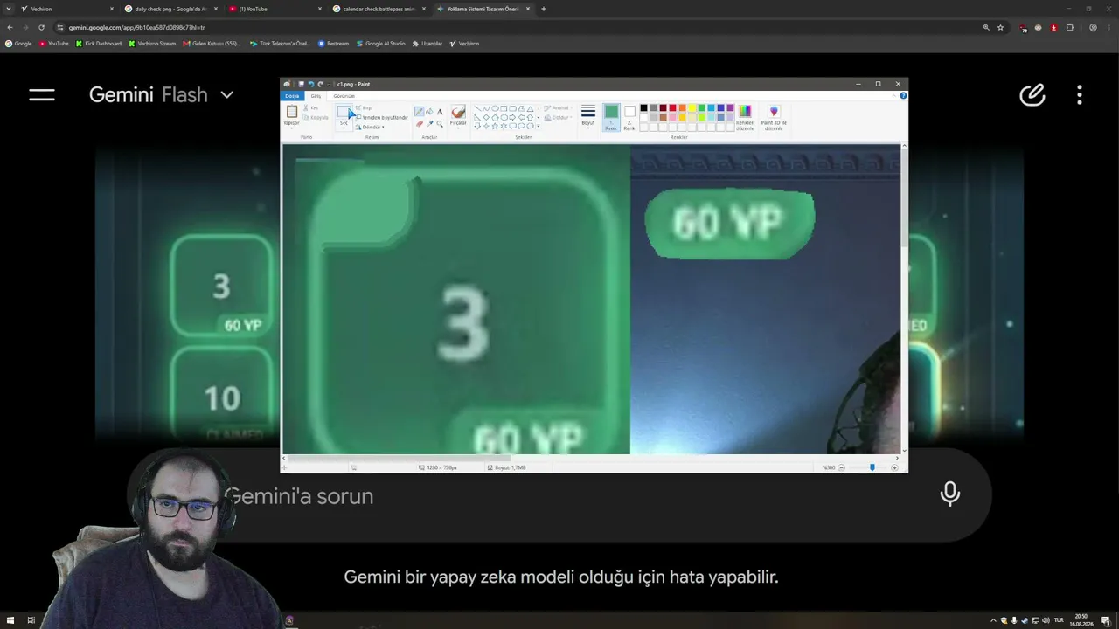Select the 1. Renk green color swatch
This screenshot has width=1119, height=629.
pyautogui.click(x=610, y=116)
